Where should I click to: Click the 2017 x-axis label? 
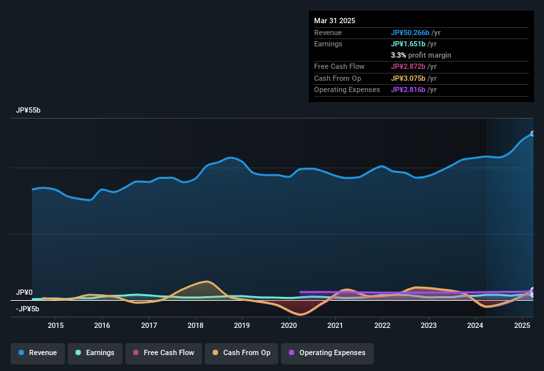click(x=149, y=325)
